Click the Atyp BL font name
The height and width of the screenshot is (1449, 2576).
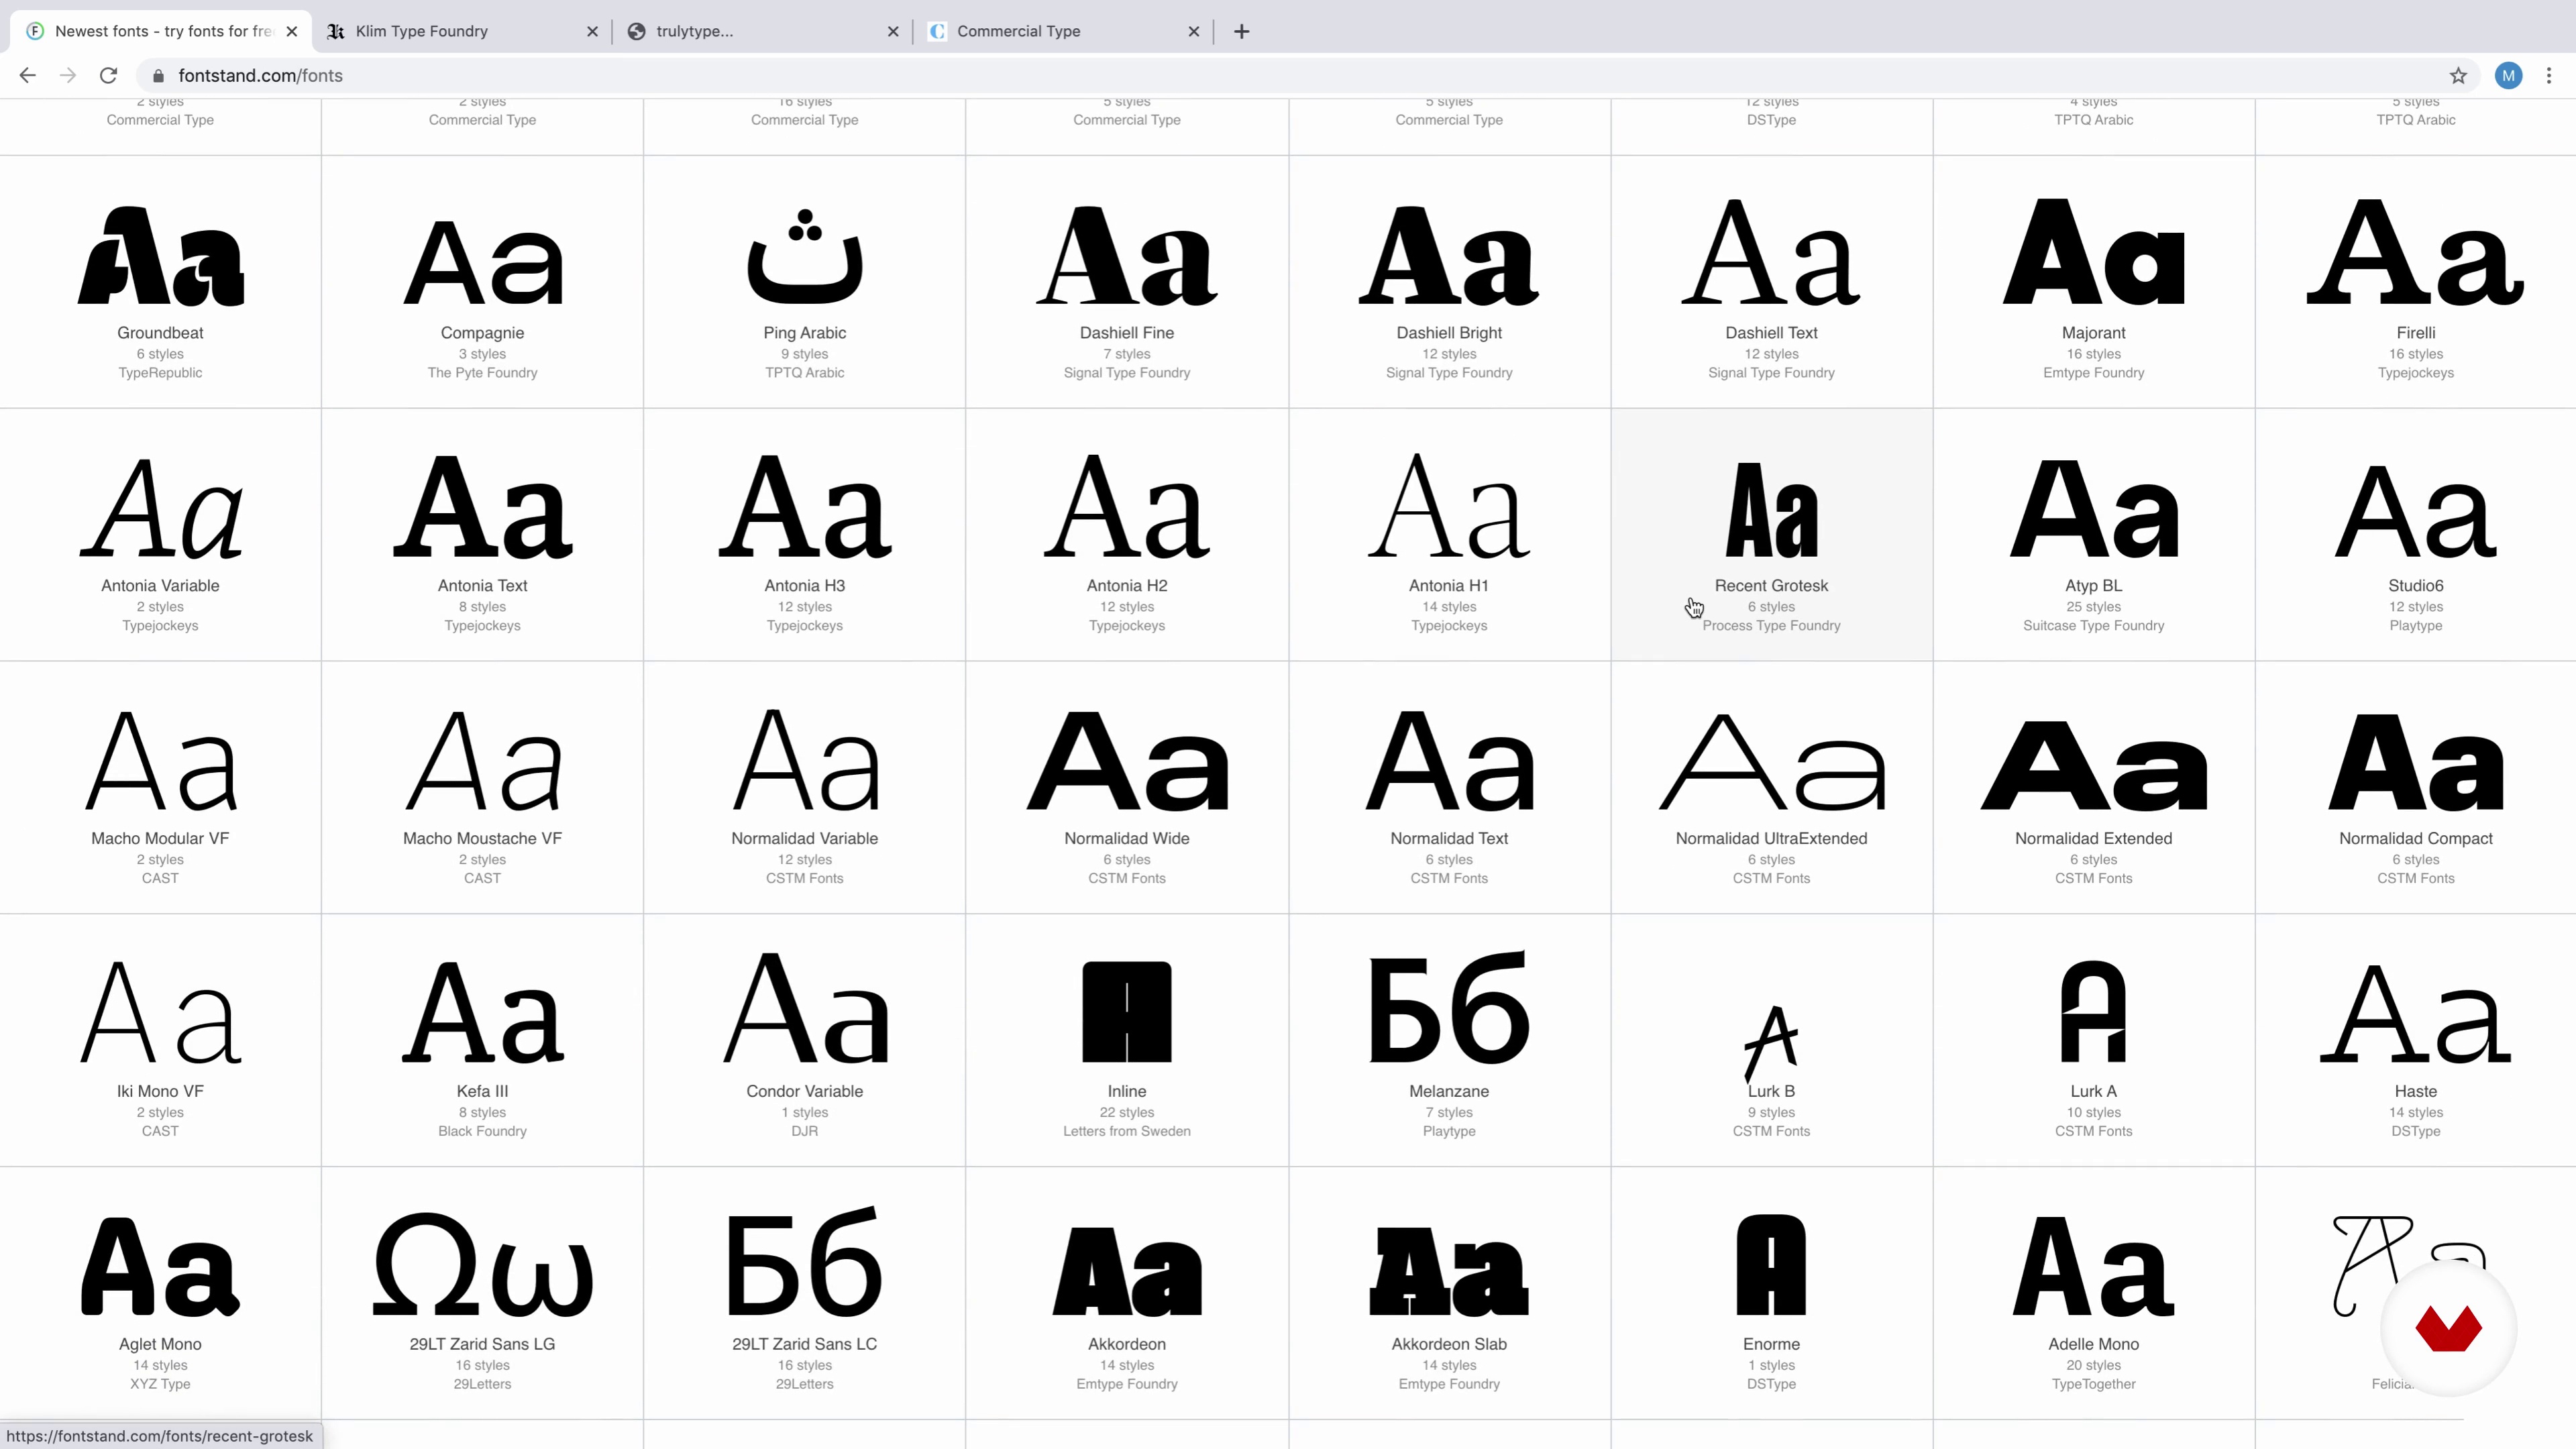click(x=2093, y=586)
